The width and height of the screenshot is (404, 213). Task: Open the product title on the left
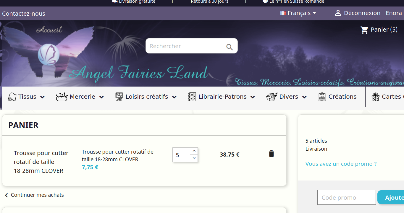coord(41,162)
